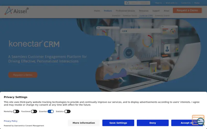This screenshot has width=207, height=129.
Task: Click the Save Settings button
Action: click(118, 123)
